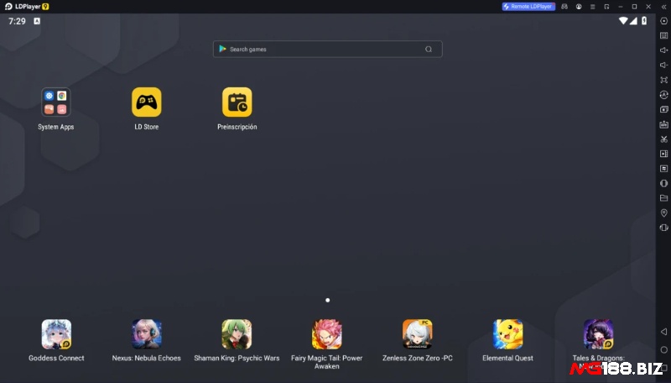Click the Remote LDPlayer button

click(x=528, y=7)
